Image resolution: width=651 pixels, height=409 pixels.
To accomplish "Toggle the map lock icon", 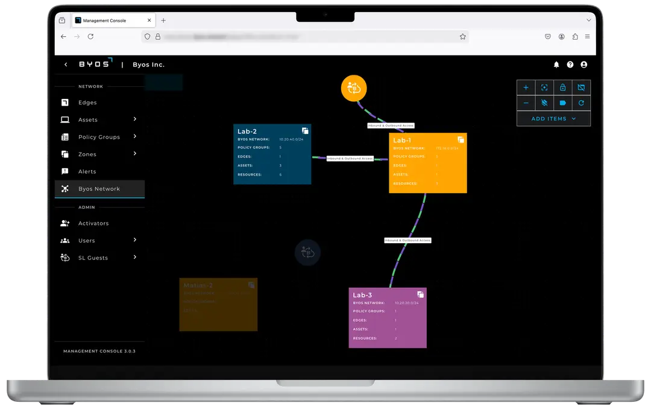I will (x=562, y=87).
